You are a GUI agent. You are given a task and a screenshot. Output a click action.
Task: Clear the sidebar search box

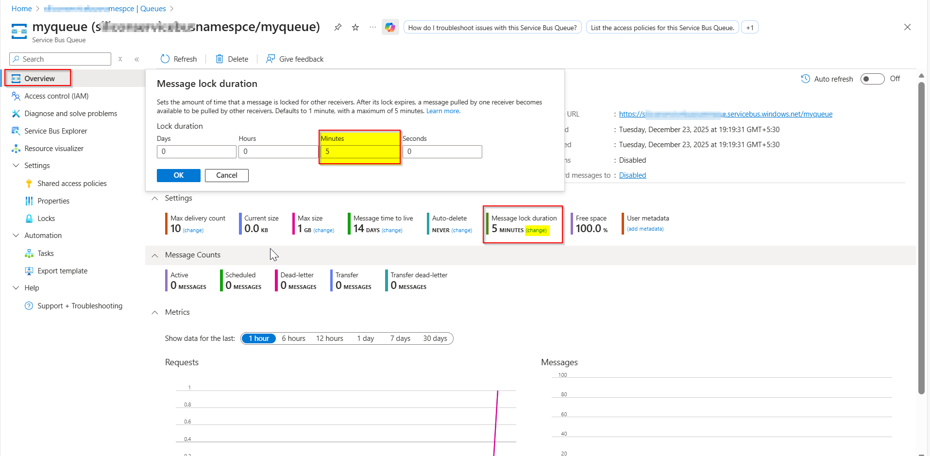click(120, 59)
